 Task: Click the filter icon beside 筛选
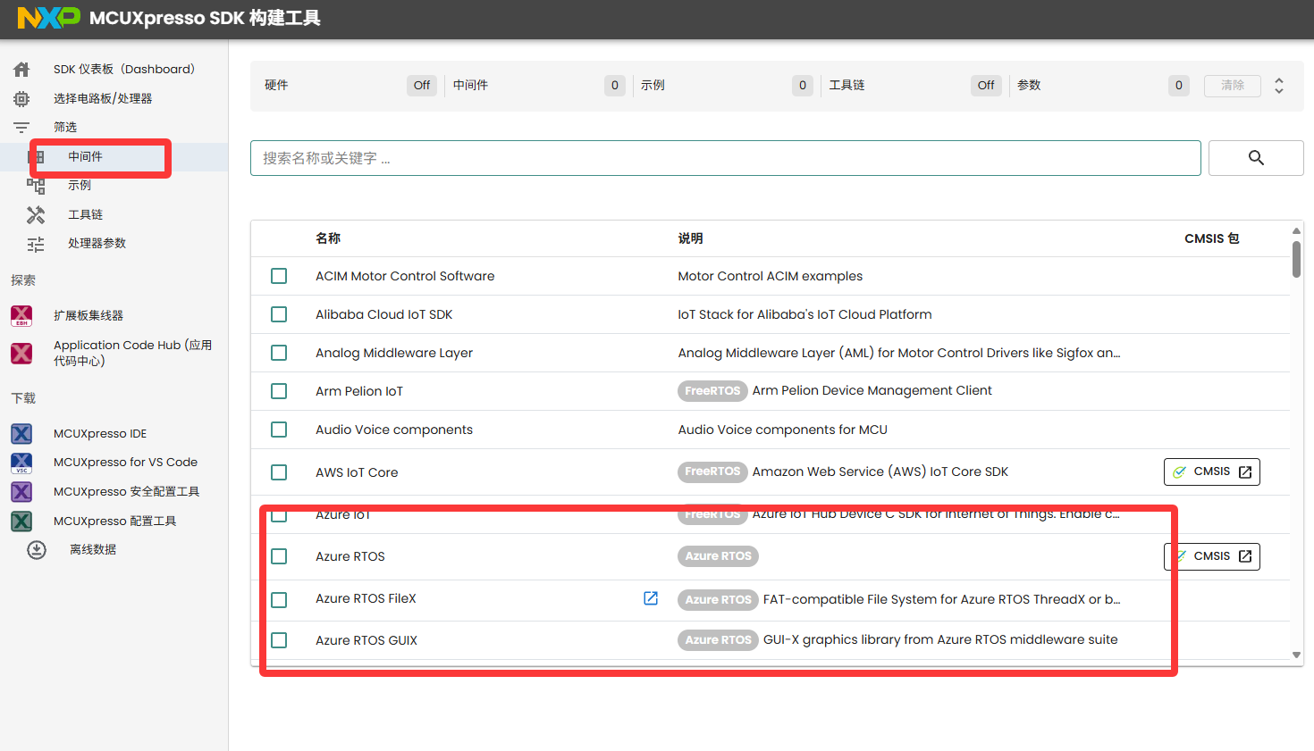(x=21, y=128)
